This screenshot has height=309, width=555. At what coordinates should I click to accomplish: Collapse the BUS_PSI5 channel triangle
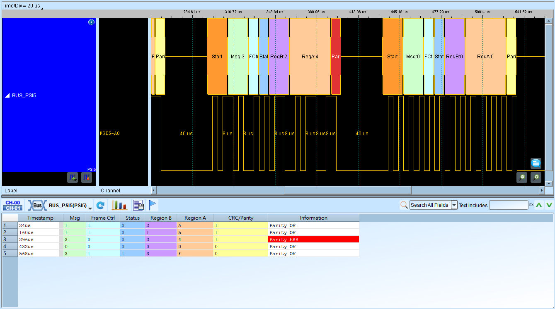tap(7, 96)
